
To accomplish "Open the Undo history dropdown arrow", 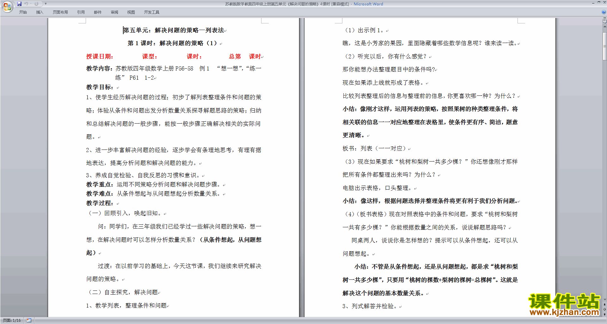I will [x=31, y=4].
